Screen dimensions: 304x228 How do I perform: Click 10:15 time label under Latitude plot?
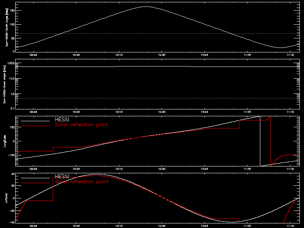point(119,226)
